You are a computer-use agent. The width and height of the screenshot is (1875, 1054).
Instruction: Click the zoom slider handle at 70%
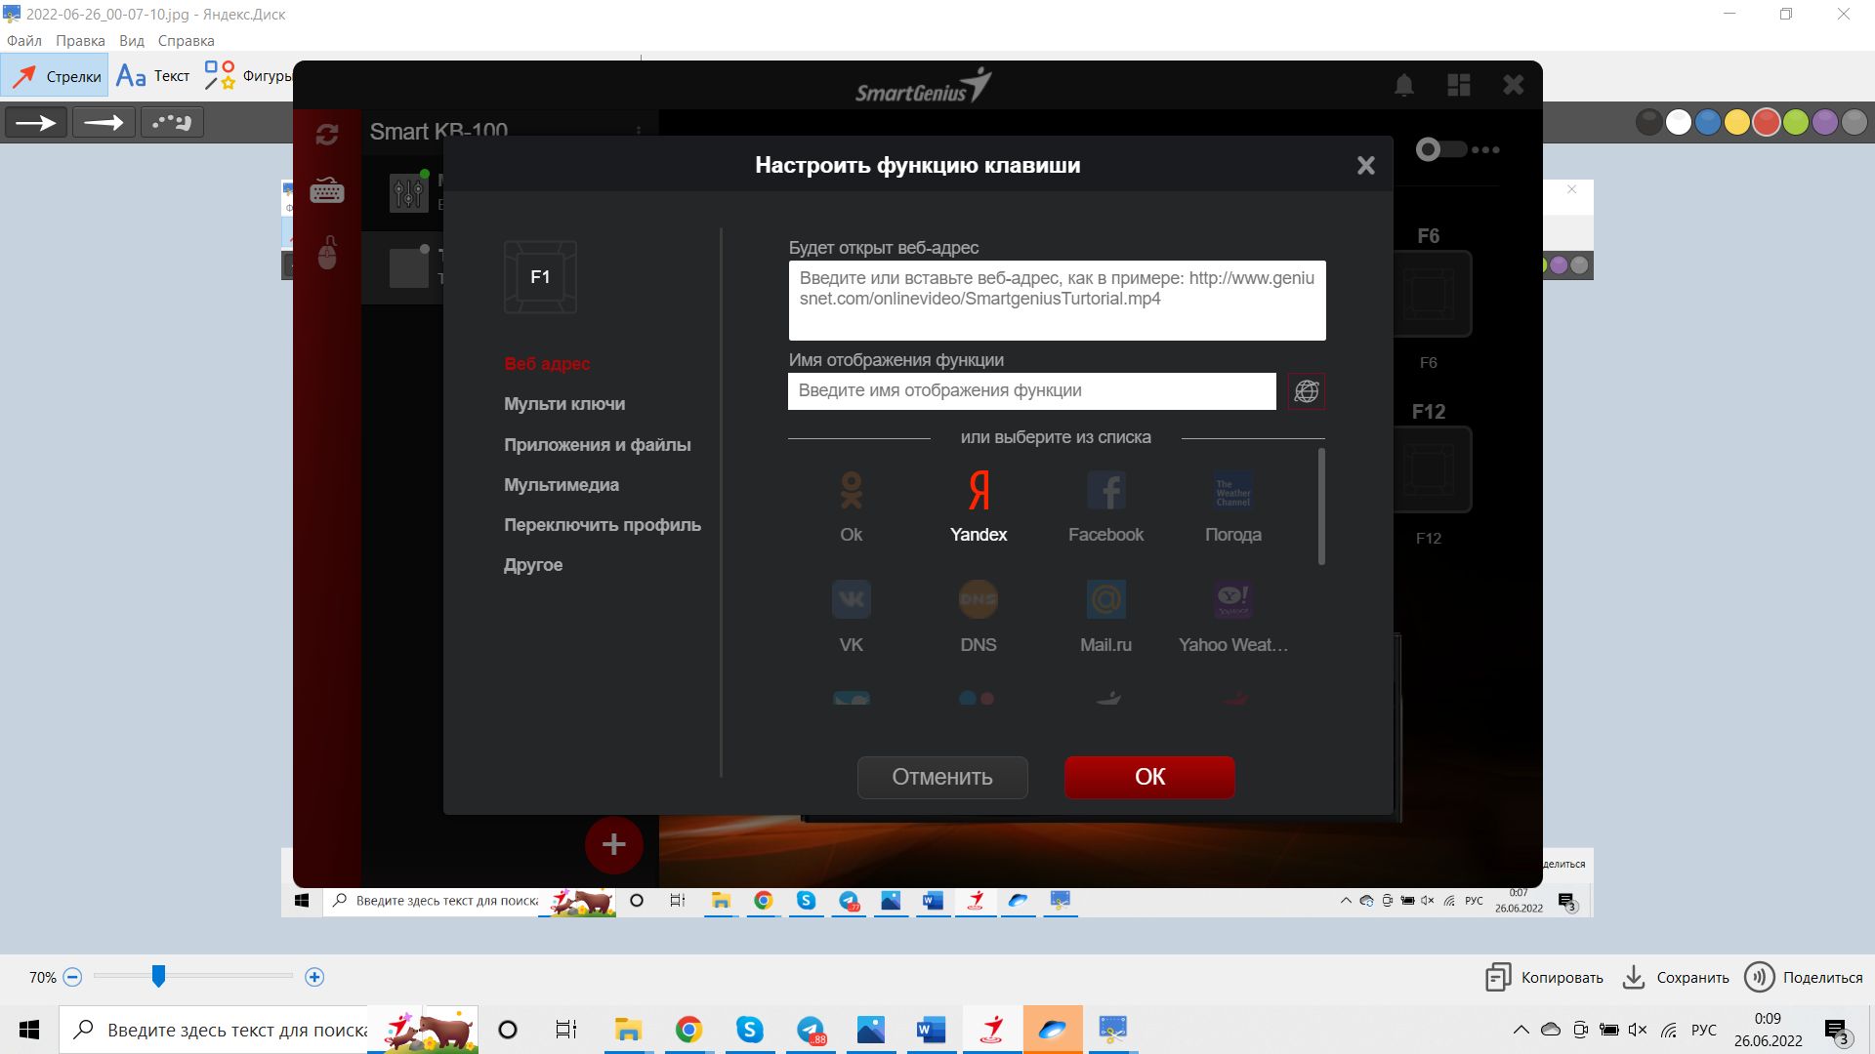click(158, 976)
